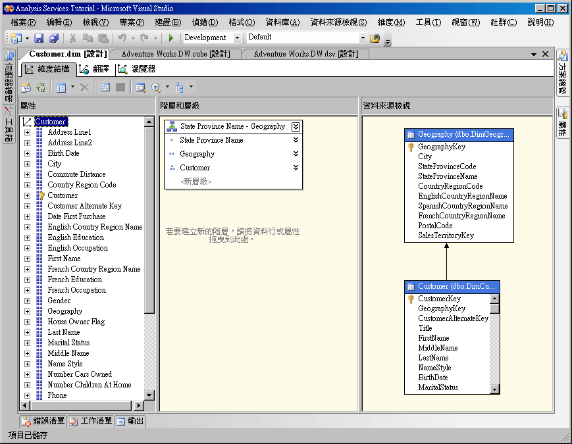The height and width of the screenshot is (444, 572).
Task: Expand the Birth Date attribute
Action: (28, 153)
